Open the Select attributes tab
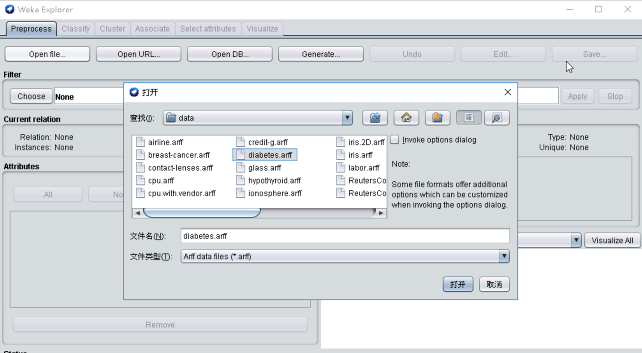This screenshot has height=353, width=642. pos(207,29)
